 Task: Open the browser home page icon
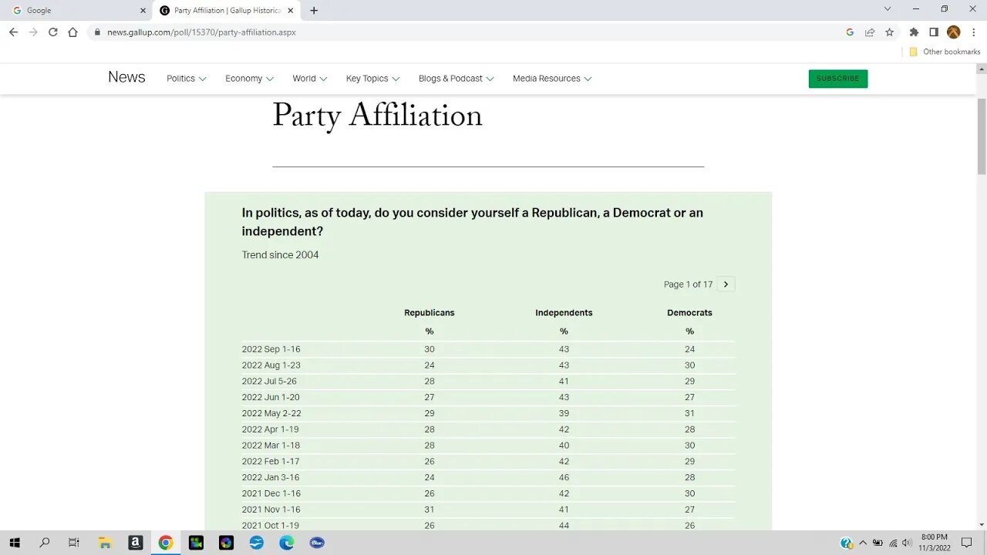pyautogui.click(x=72, y=32)
